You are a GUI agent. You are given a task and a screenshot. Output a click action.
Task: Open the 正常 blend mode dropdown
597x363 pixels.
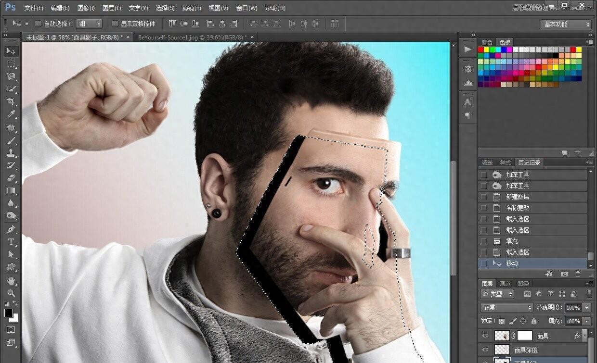click(x=506, y=308)
